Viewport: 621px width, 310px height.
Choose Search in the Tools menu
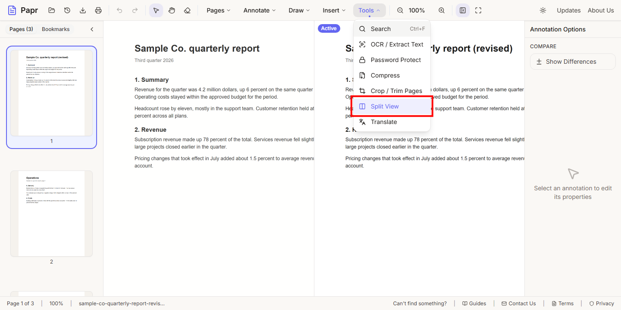point(392,29)
